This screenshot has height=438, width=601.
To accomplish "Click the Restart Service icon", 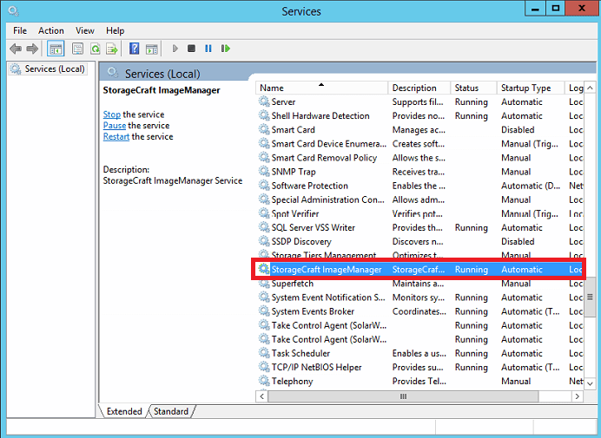I will (x=226, y=49).
